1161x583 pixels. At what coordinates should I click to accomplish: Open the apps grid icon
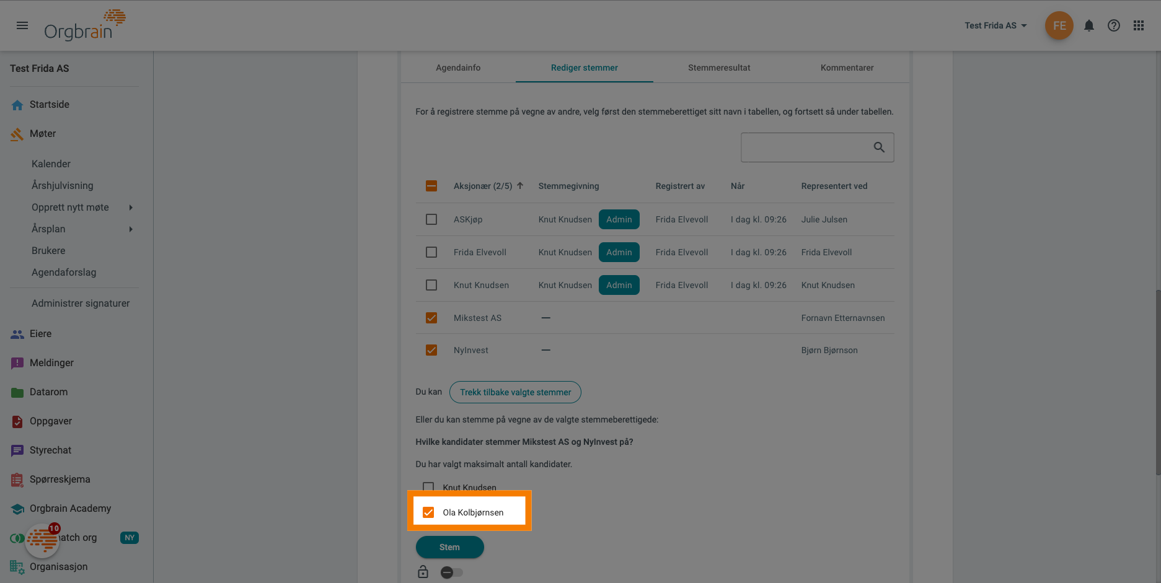(1139, 25)
